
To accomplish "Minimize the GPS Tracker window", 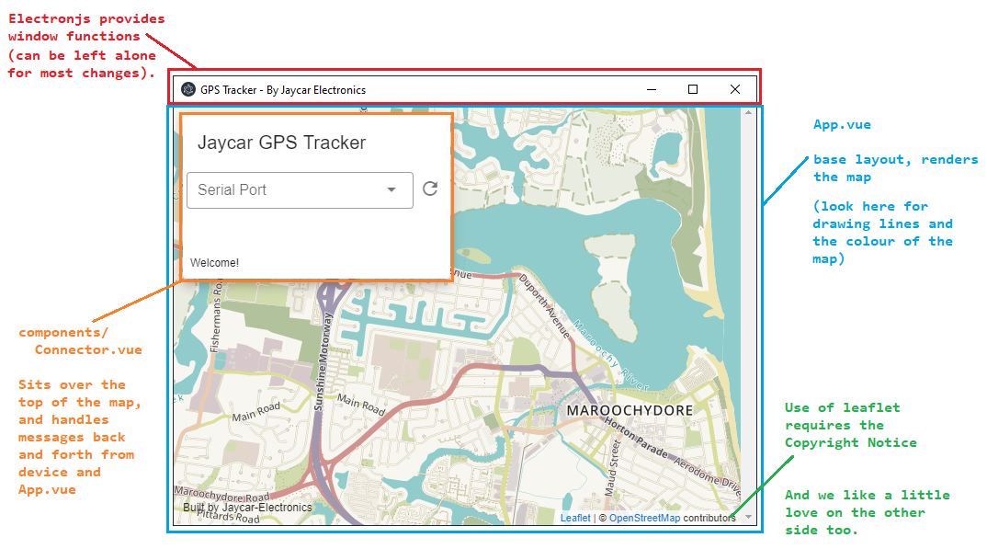I will tap(652, 89).
